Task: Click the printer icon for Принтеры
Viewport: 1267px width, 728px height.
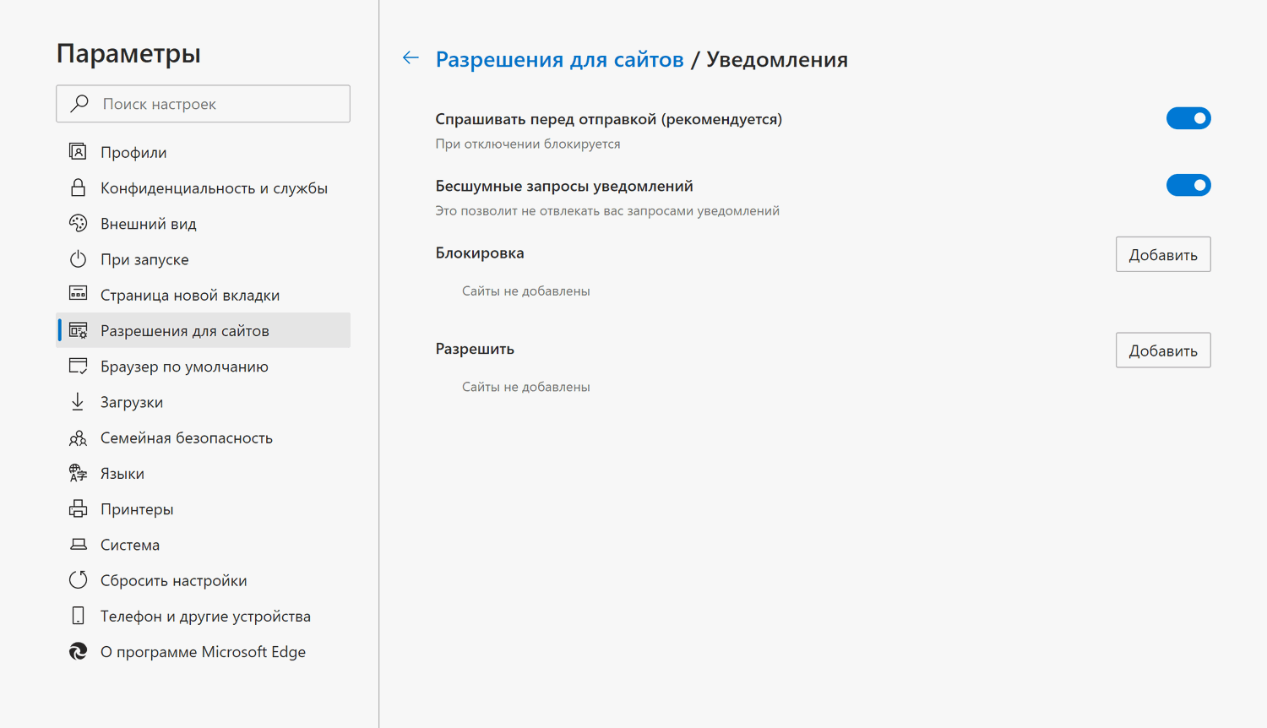Action: click(x=78, y=508)
